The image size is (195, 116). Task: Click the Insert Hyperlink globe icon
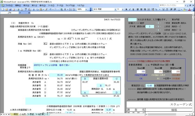(61, 9)
